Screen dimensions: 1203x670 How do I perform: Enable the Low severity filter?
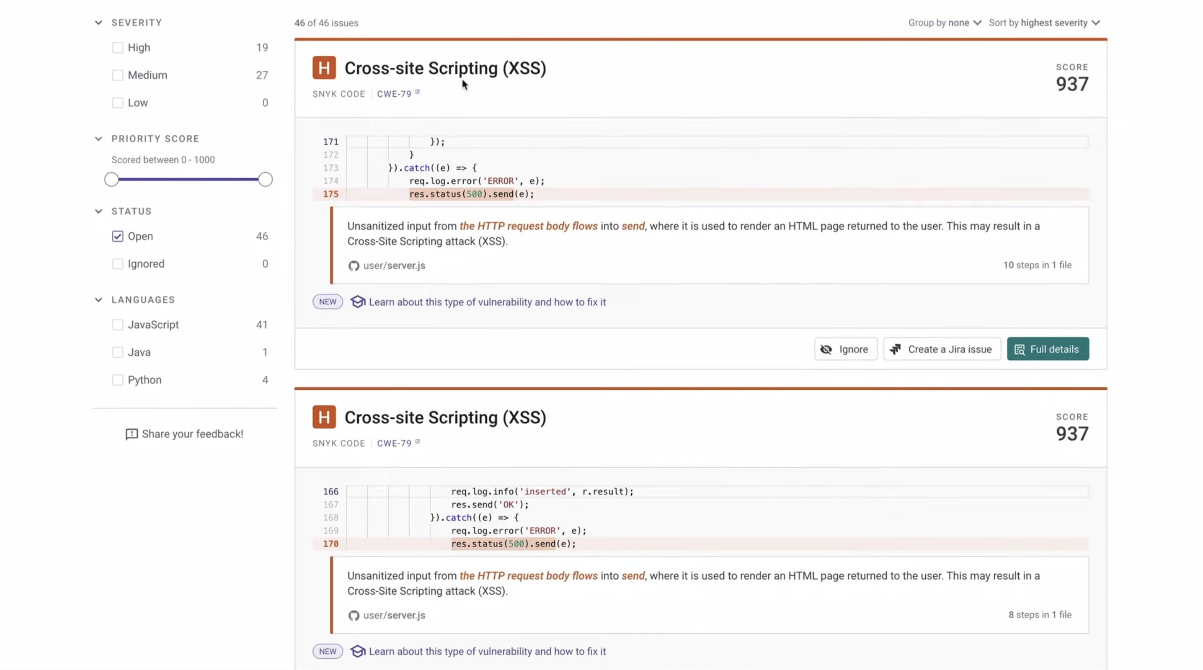[118, 103]
